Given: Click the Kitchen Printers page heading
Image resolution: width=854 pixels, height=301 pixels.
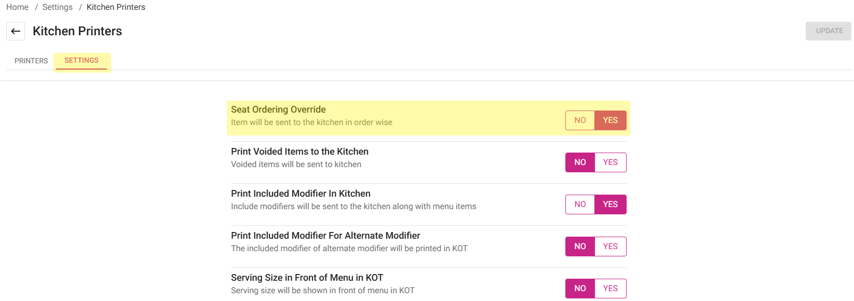Looking at the screenshot, I should pos(77,31).
